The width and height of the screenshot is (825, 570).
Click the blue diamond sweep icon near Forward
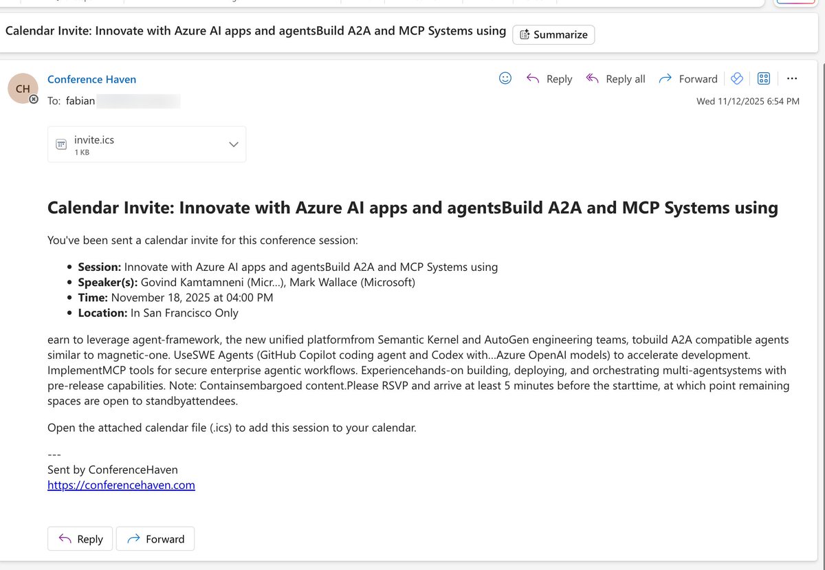736,78
